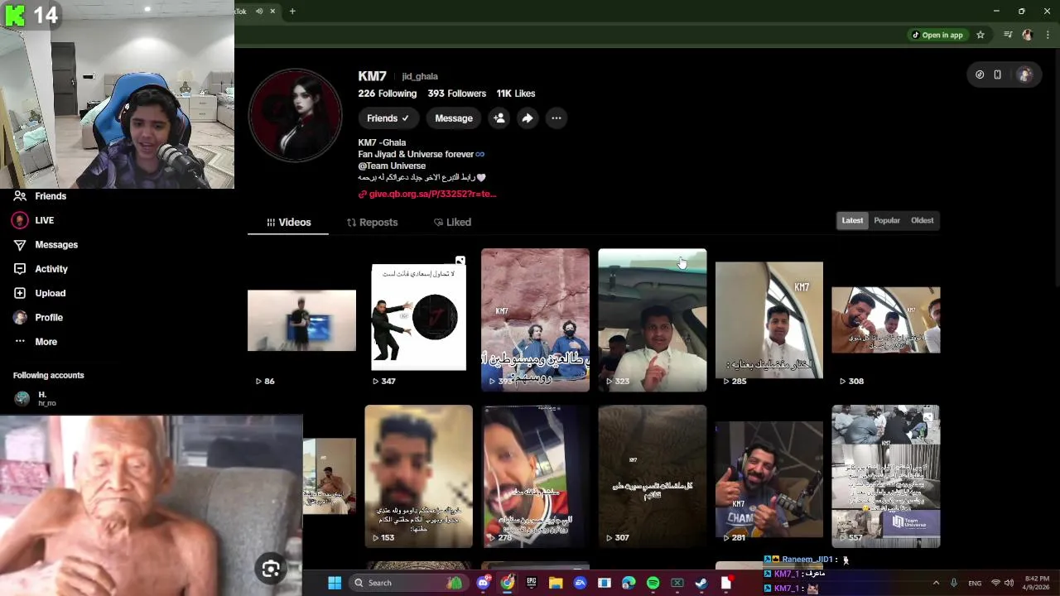Switch to the Reposts tab
Image resolution: width=1060 pixels, height=596 pixels.
coord(372,222)
